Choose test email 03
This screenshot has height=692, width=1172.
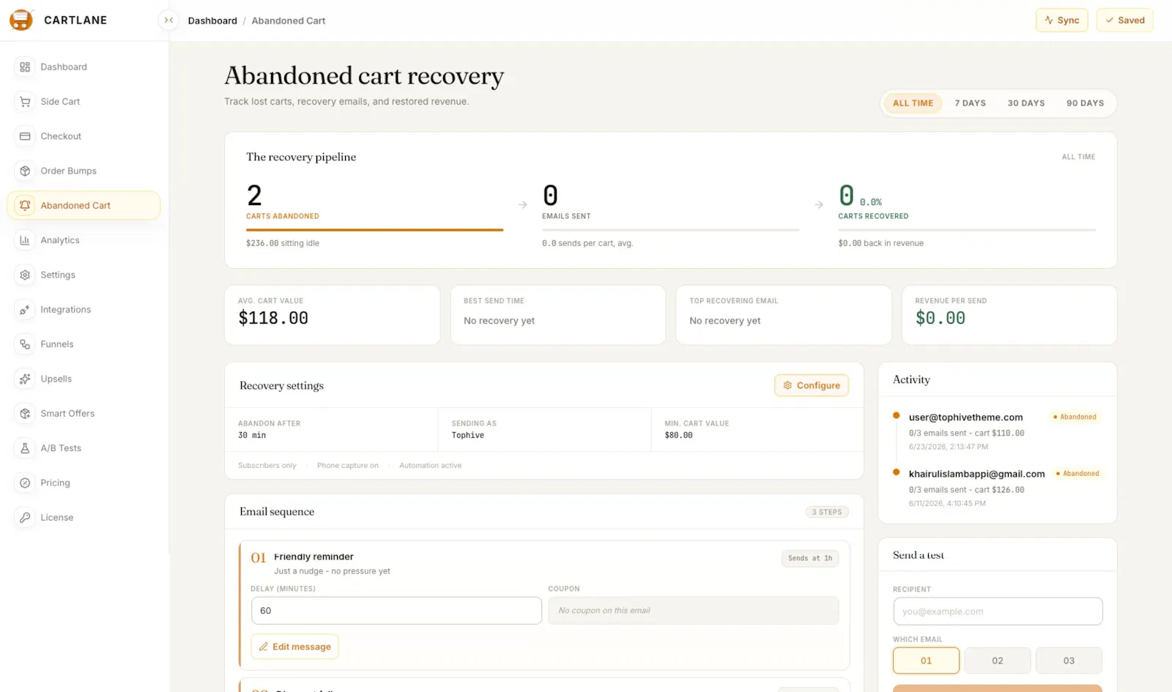[1069, 661]
